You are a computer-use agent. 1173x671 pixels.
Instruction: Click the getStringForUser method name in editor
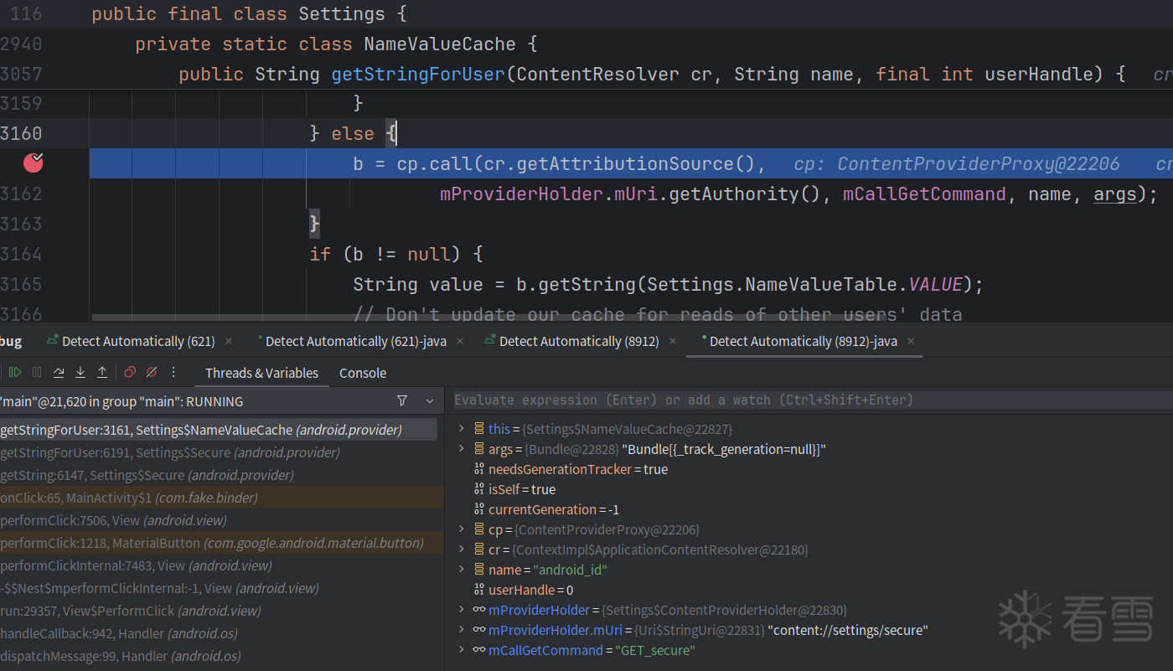[x=418, y=74]
